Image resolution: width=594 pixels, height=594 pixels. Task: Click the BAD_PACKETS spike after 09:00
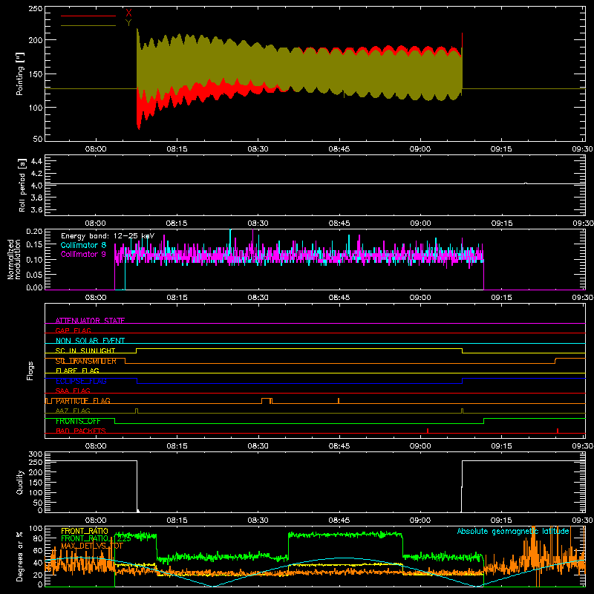point(428,431)
